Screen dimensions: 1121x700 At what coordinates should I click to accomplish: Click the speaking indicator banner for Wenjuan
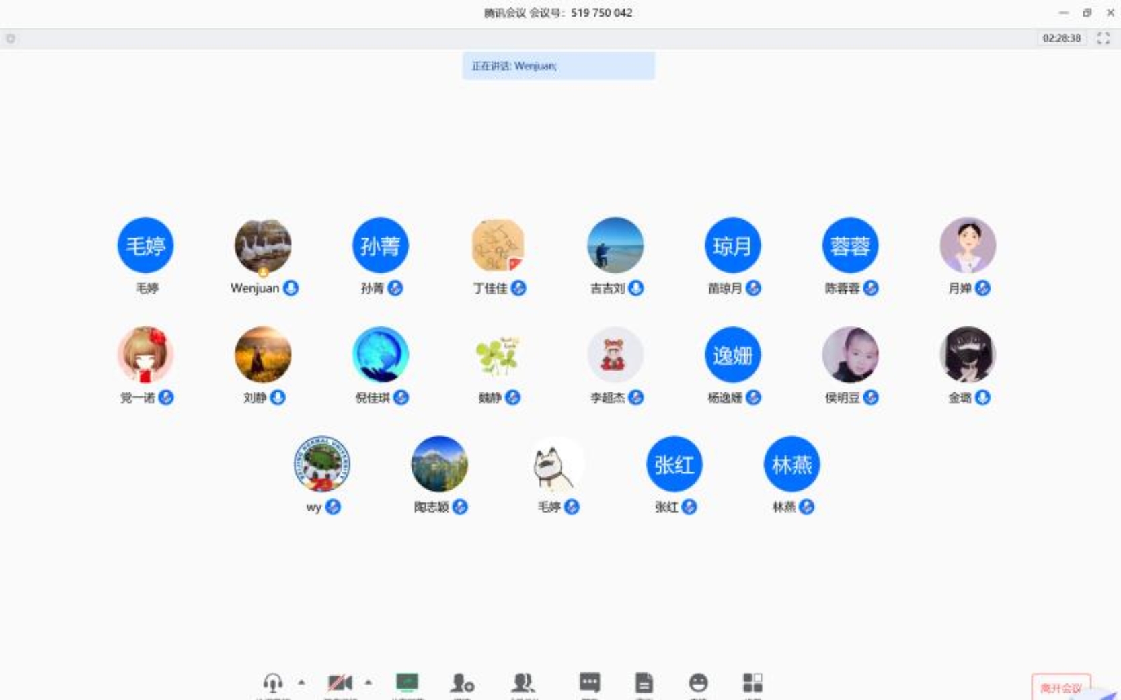click(x=558, y=66)
